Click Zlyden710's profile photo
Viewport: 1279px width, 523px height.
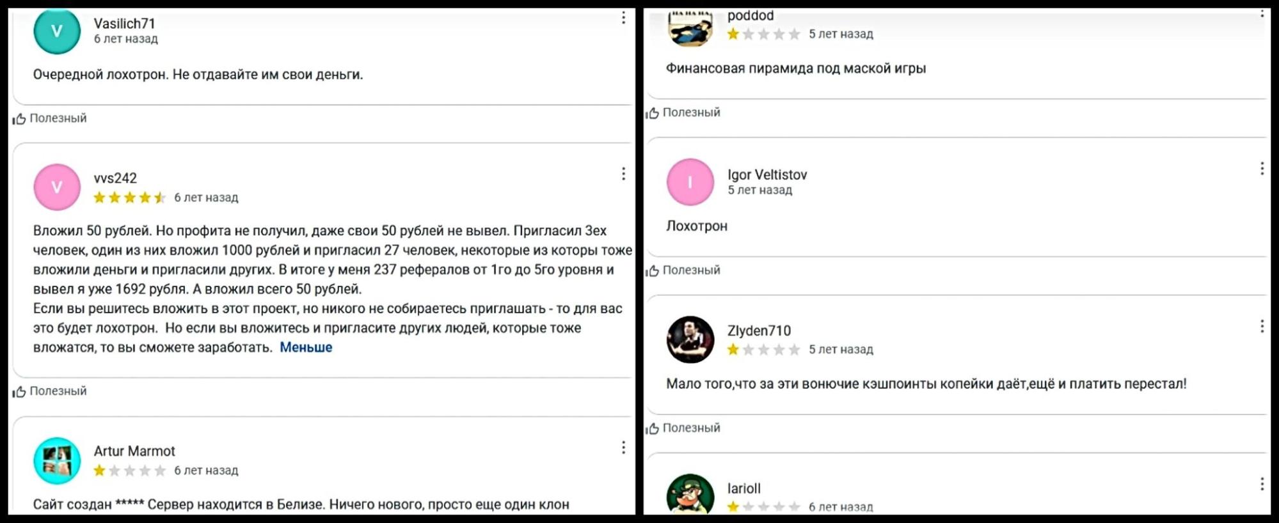pyautogui.click(x=690, y=340)
